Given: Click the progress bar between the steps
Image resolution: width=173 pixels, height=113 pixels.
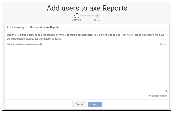Looking at the screenshot, I should point(87,16).
